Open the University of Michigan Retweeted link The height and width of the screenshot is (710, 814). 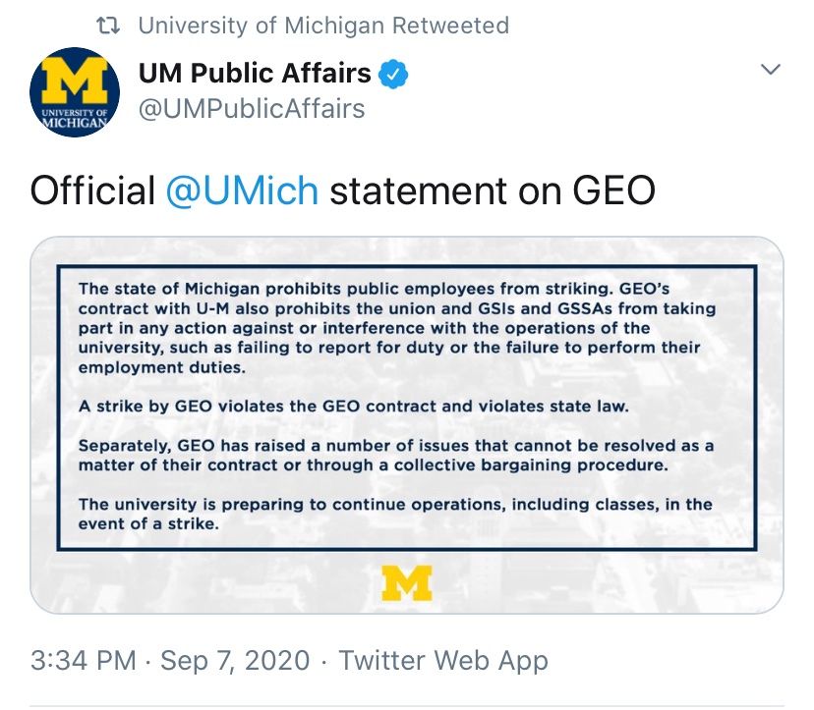[323, 26]
